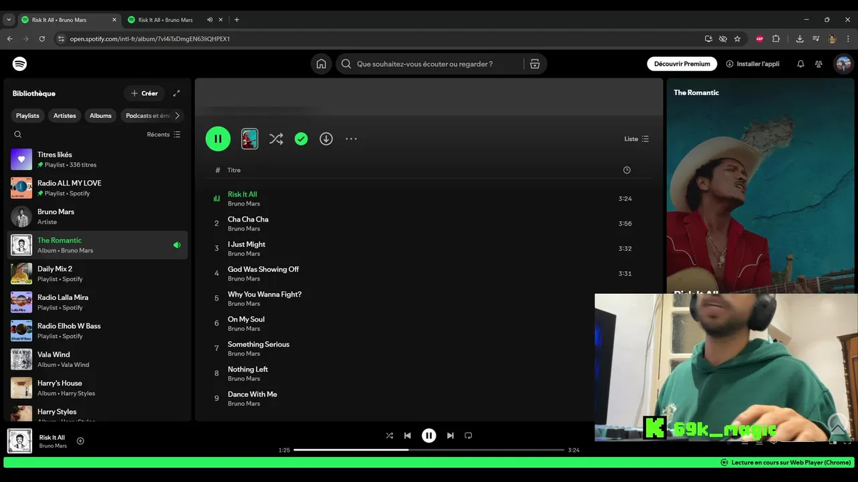Click the album cover preview next to pause

(x=249, y=139)
